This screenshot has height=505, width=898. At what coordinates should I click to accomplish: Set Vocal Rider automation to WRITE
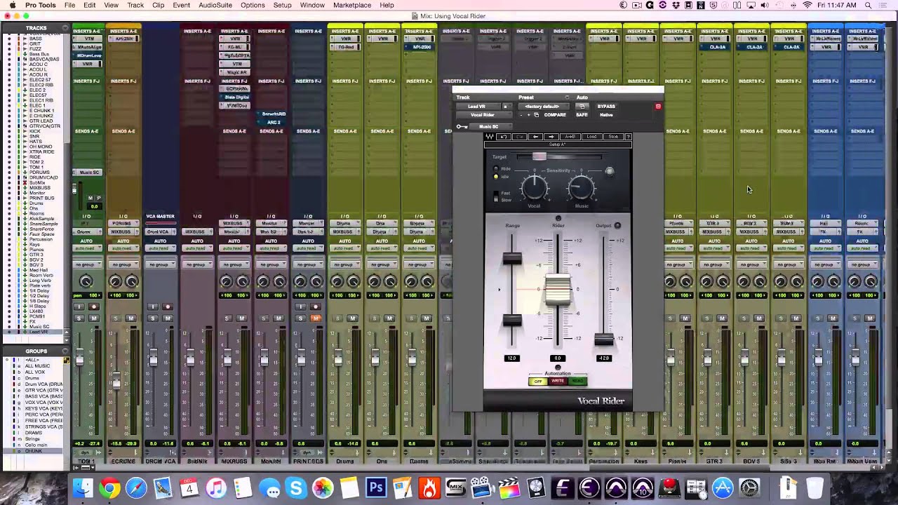558,381
